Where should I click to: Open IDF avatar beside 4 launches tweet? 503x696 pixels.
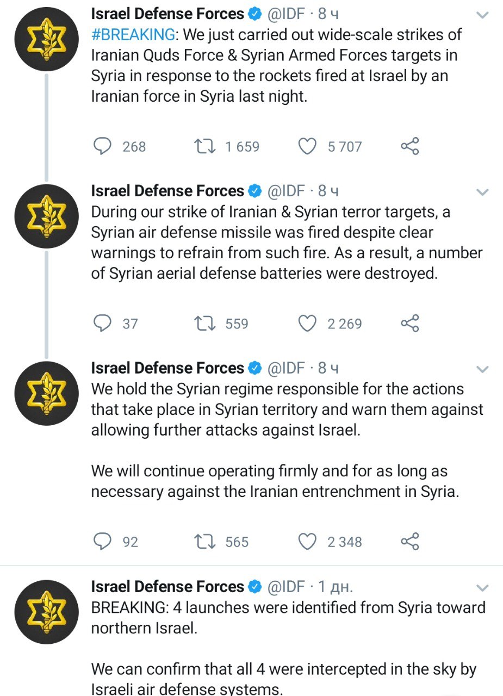click(47, 613)
